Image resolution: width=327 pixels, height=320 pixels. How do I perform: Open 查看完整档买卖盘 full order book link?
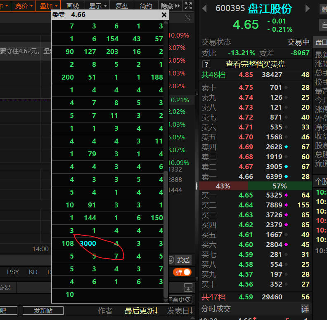[256, 64]
